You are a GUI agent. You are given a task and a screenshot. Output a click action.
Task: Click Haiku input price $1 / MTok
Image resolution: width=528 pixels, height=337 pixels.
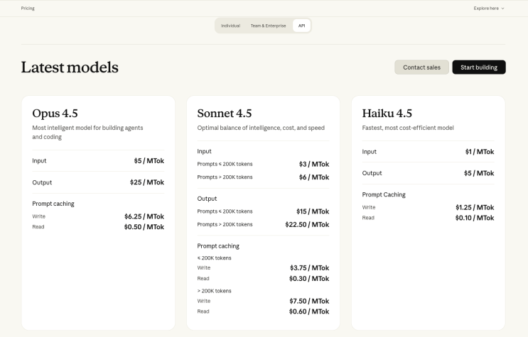coord(480,152)
